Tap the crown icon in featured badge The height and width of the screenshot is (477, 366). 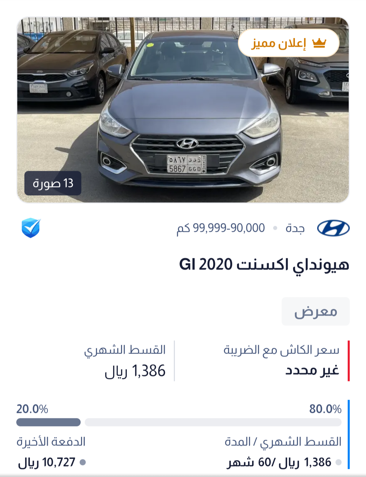click(319, 43)
